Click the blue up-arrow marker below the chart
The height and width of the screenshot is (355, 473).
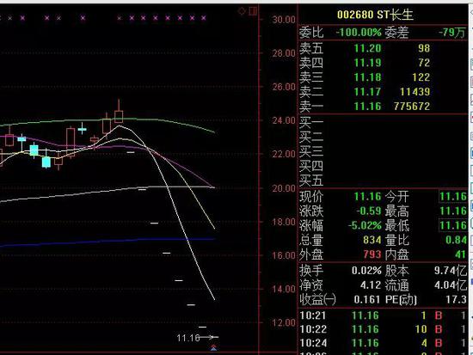click(x=213, y=348)
